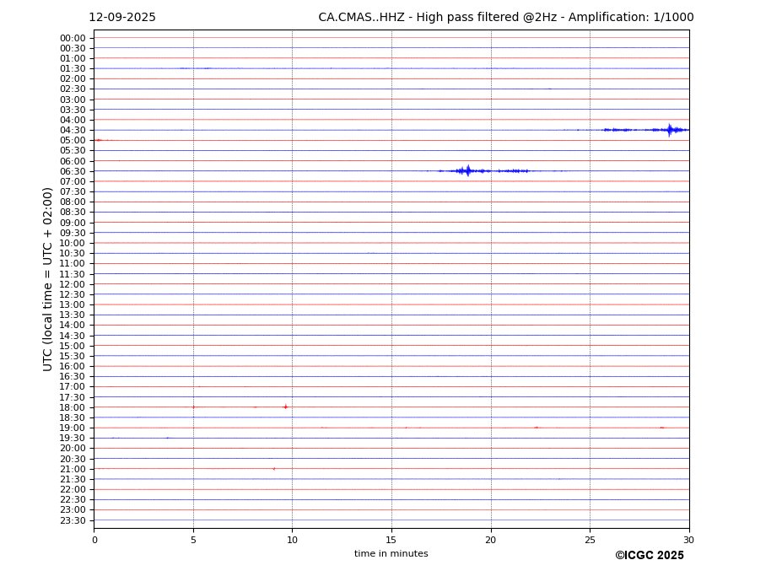Click the ©ICGC 2025 copyright text
The height and width of the screenshot is (587, 782).
[650, 556]
